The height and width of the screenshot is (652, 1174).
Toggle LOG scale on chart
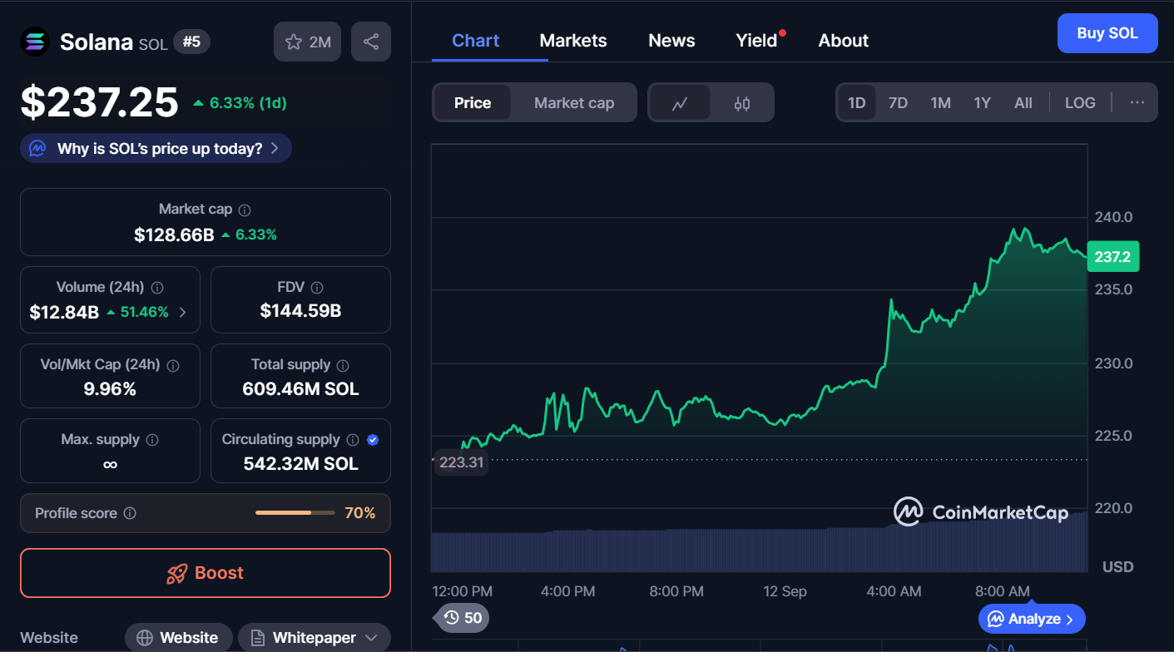1080,103
